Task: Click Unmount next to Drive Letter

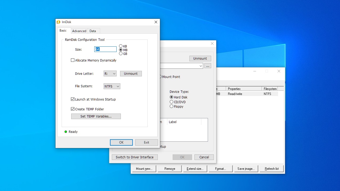Action: (131, 74)
